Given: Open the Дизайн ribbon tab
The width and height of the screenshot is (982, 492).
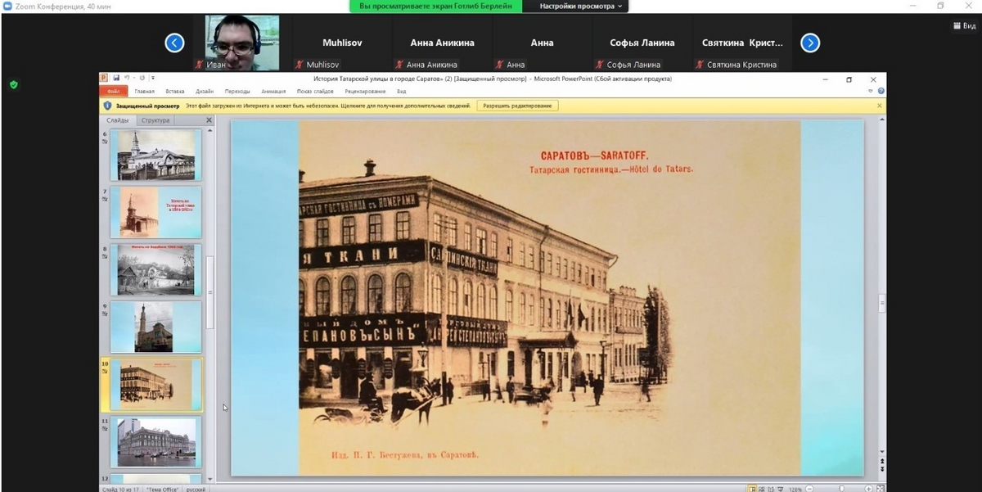Looking at the screenshot, I should click(205, 92).
